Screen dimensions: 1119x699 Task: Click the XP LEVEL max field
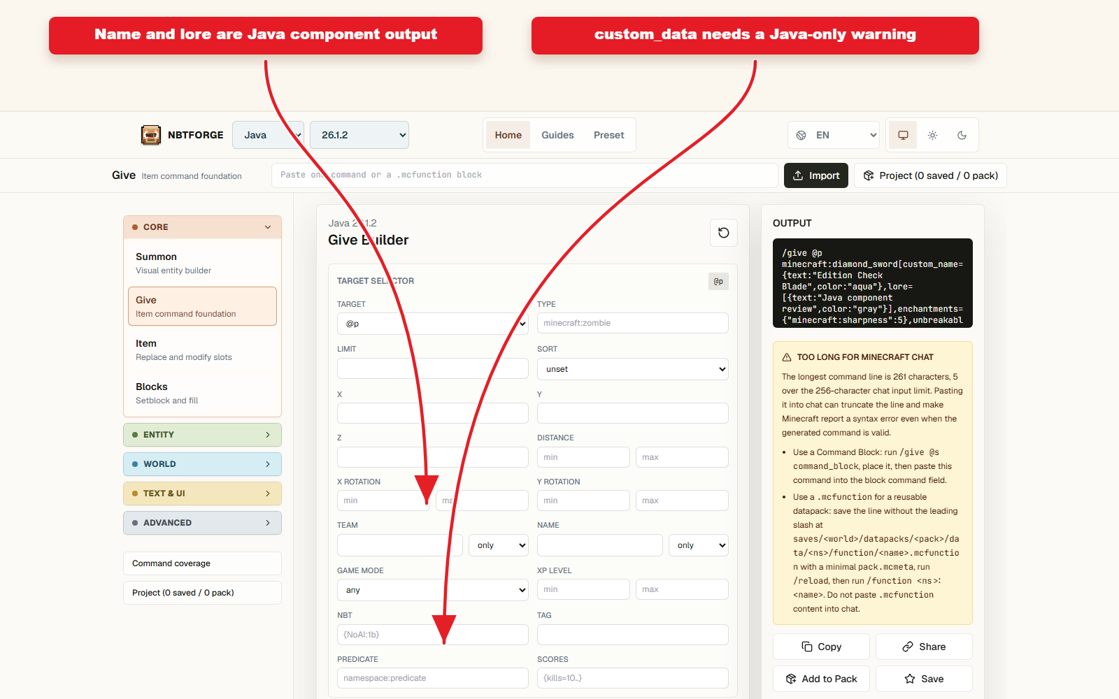(x=682, y=589)
